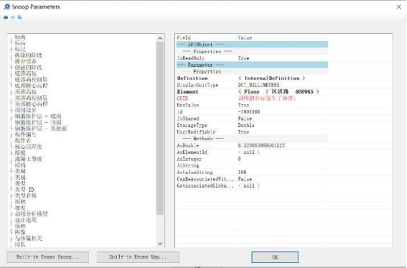Select the AsInteger field
The width and height of the screenshot is (407, 268).
189,159
